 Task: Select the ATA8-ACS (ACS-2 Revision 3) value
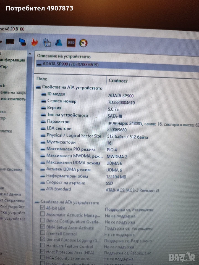click(132, 190)
